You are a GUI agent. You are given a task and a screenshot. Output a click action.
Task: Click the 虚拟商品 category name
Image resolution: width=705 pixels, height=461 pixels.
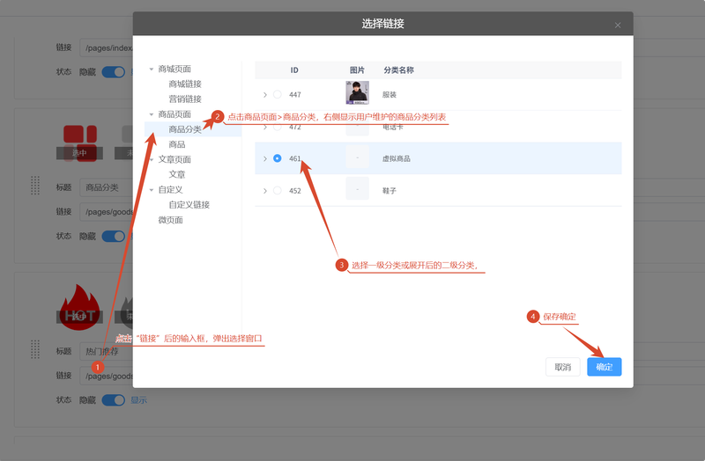(396, 158)
